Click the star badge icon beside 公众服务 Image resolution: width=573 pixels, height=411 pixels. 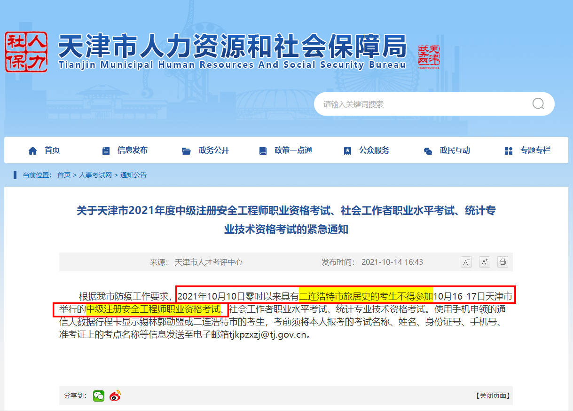click(x=347, y=151)
